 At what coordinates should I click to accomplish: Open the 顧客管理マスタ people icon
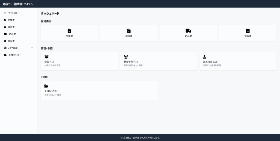[x=126, y=57]
